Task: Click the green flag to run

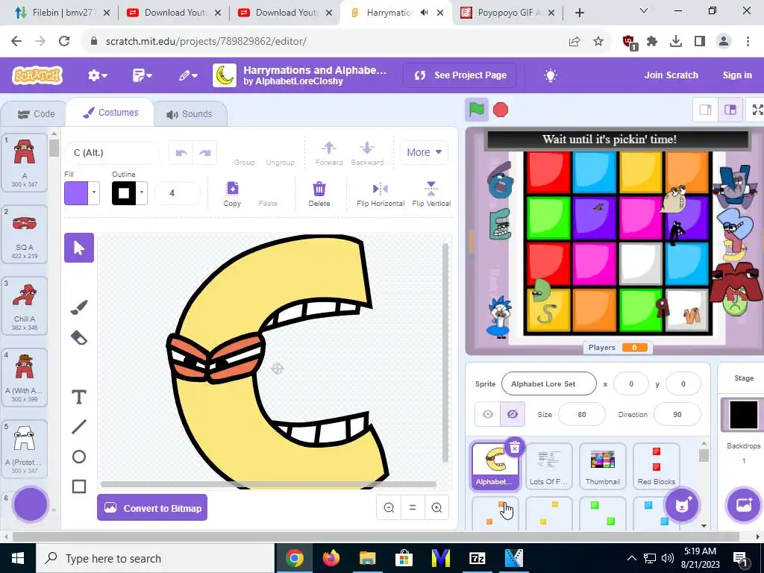Action: pyautogui.click(x=476, y=110)
